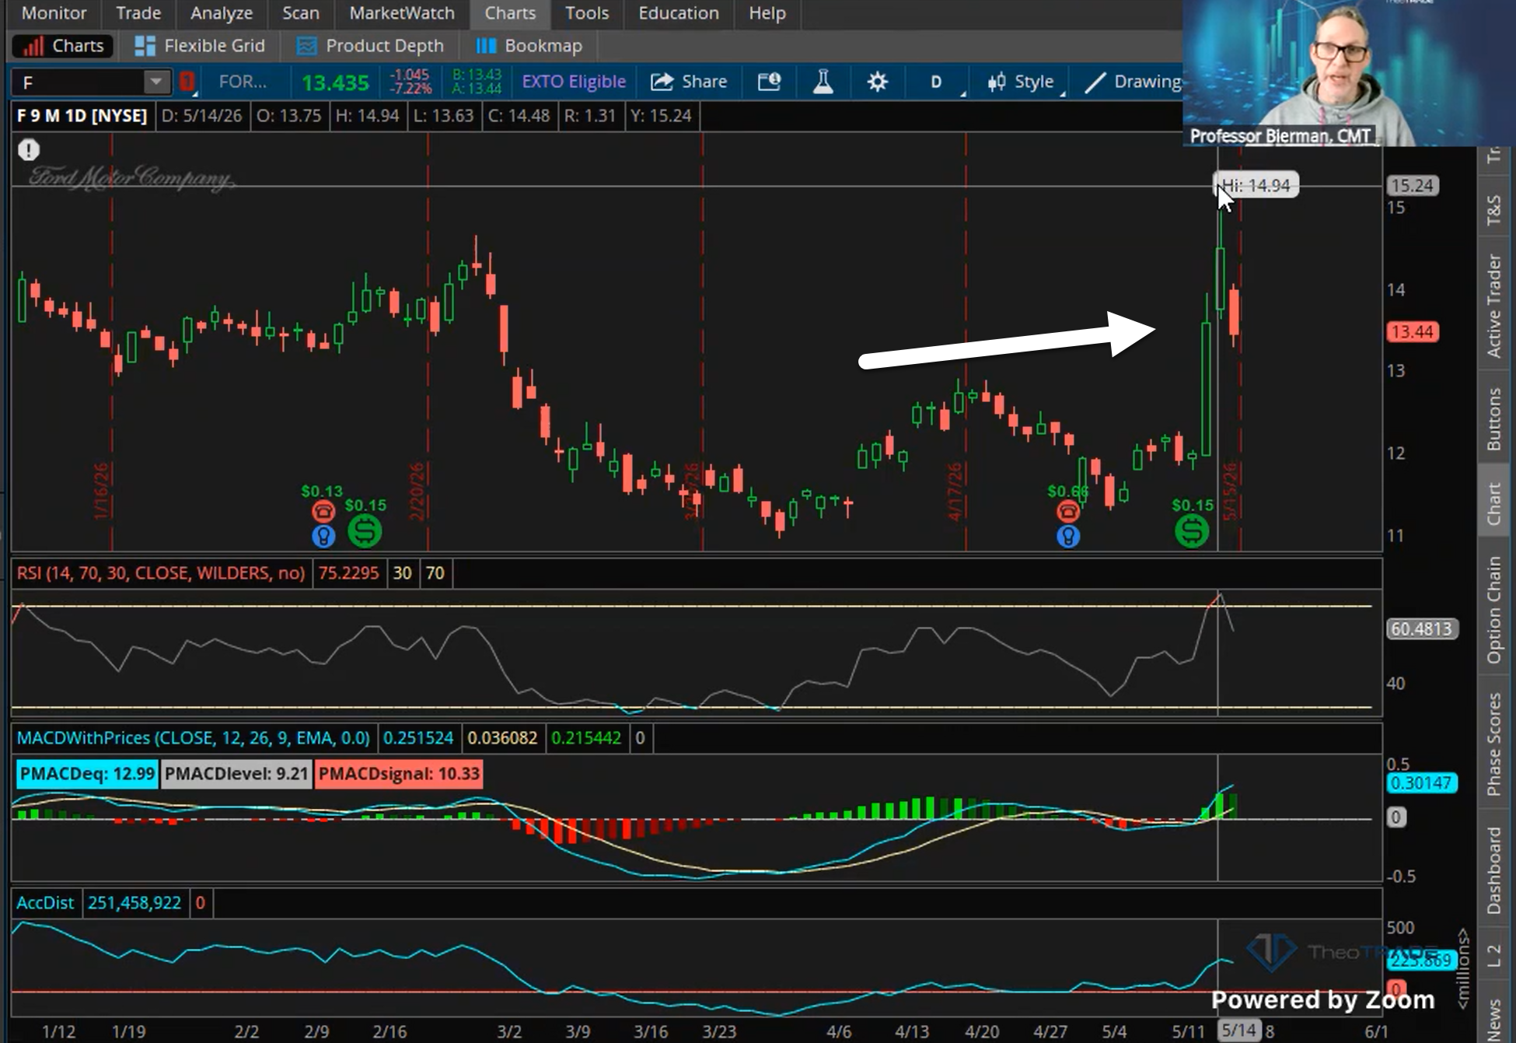The width and height of the screenshot is (1516, 1043).
Task: Click the RSI study label
Action: [161, 573]
